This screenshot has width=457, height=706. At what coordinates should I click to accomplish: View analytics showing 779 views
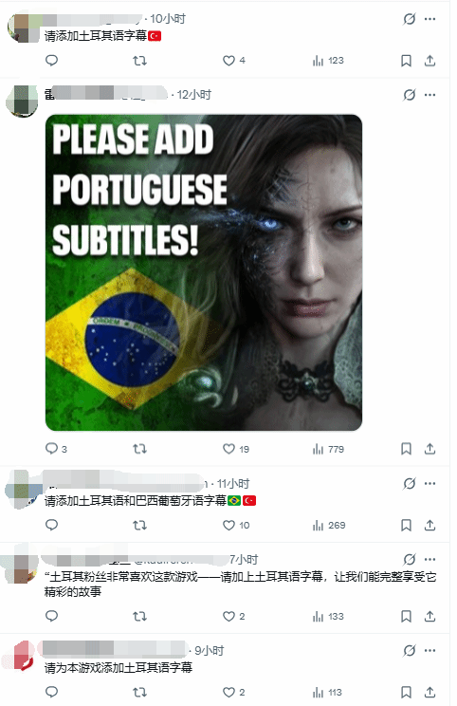[328, 449]
